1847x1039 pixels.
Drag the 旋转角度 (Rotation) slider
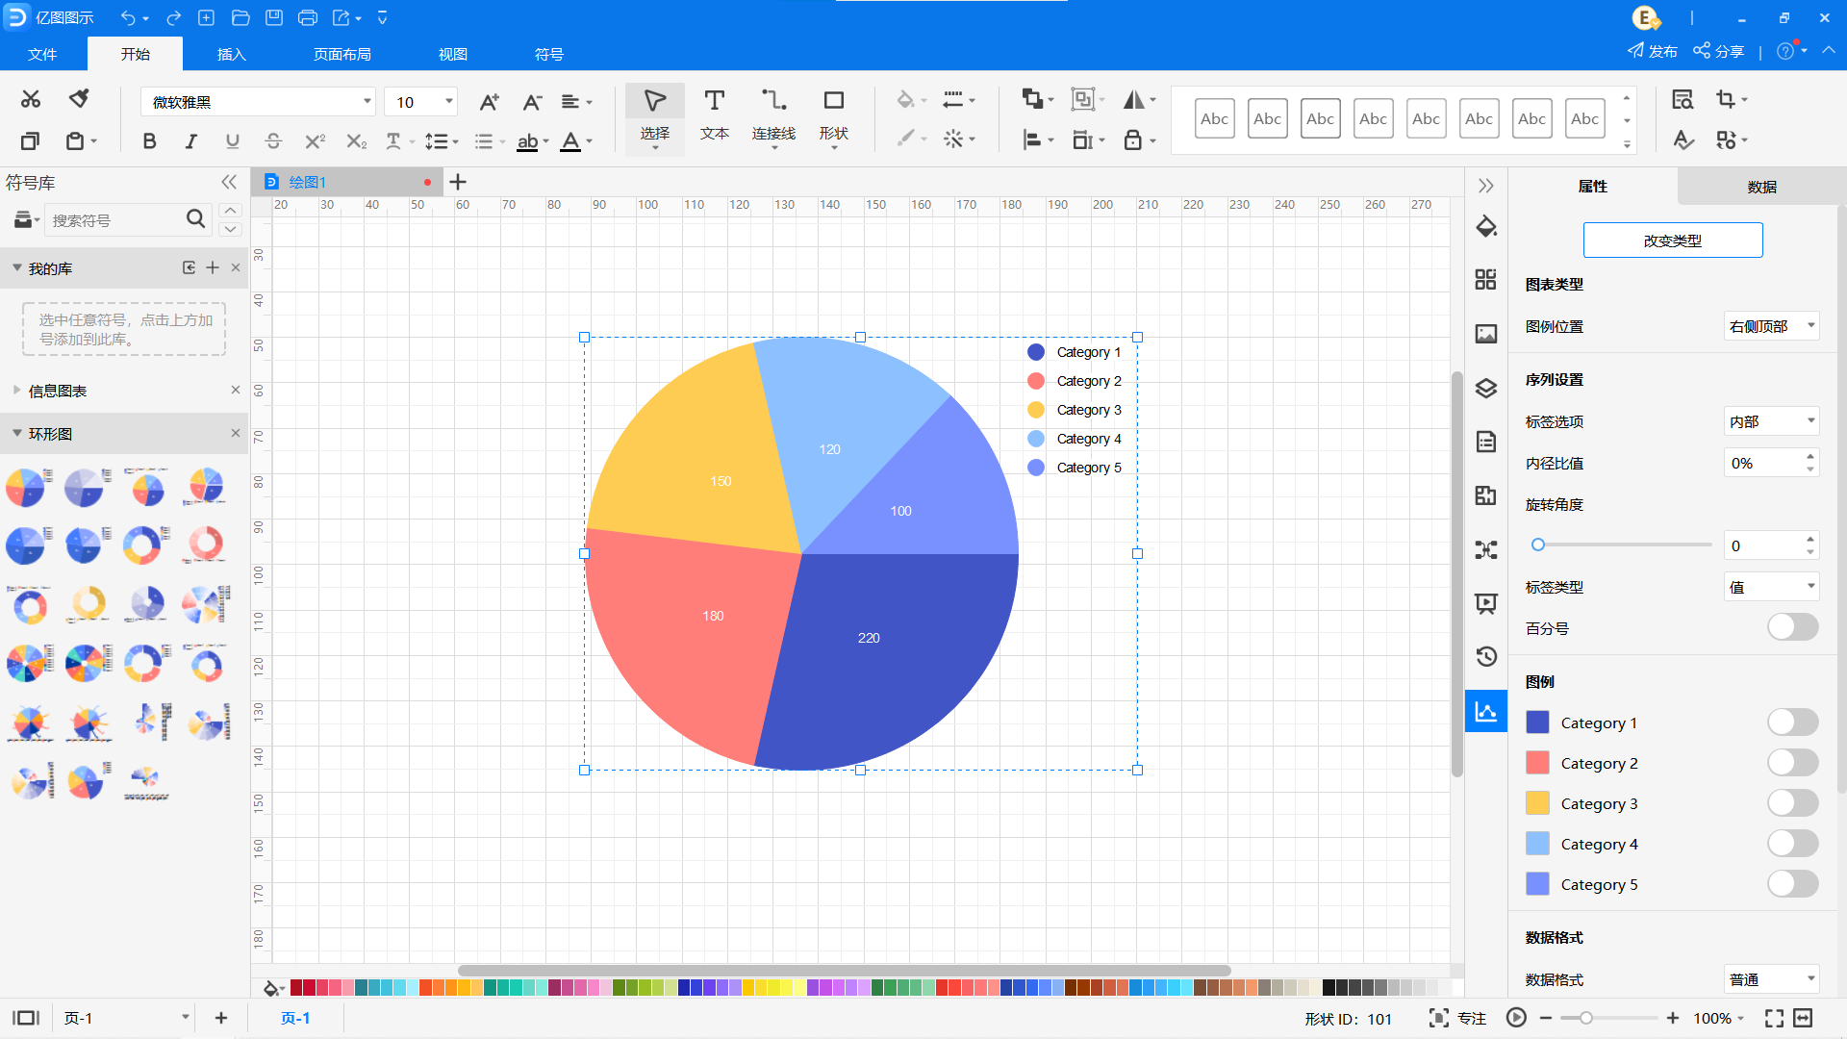[1539, 545]
